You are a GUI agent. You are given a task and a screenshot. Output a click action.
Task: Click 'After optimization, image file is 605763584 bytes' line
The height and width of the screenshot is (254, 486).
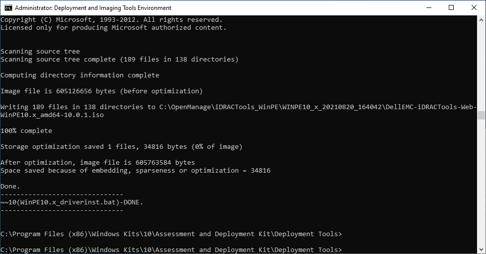click(98, 163)
